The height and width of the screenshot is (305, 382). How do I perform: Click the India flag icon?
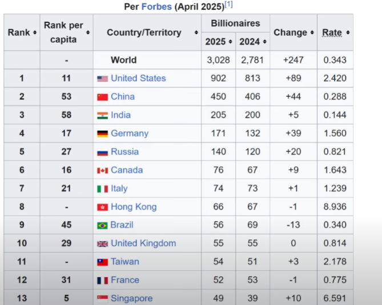pyautogui.click(x=102, y=115)
